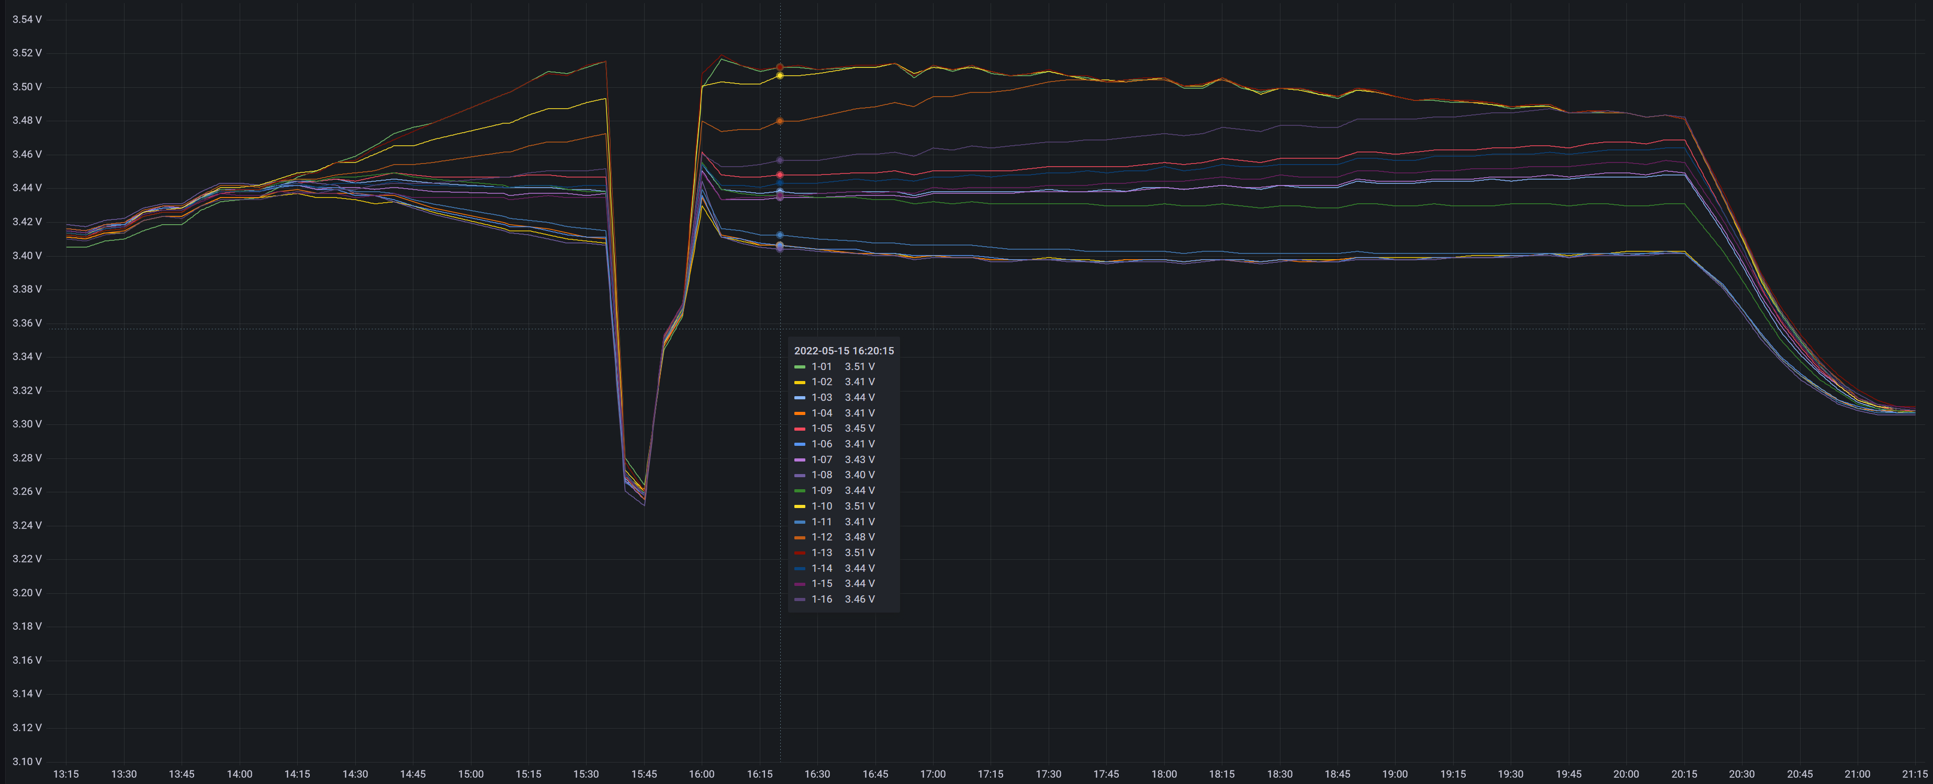Click the tooltip timestamp 2022-05-15 16:20:15
Screen dimensions: 1933x784
pos(844,351)
